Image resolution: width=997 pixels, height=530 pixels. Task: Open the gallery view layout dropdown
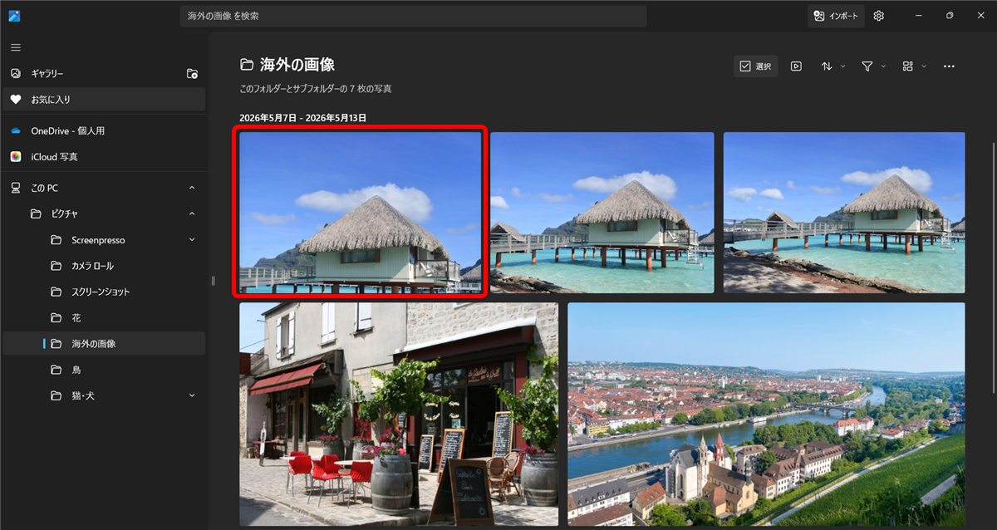tap(914, 66)
